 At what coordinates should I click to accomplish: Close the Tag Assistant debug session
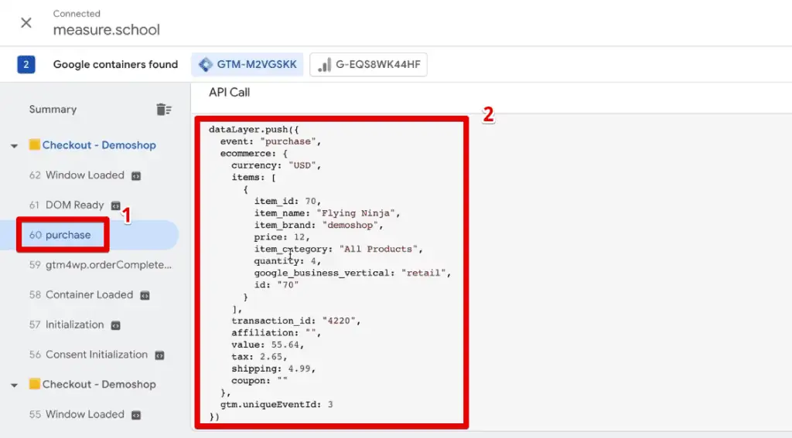click(26, 22)
